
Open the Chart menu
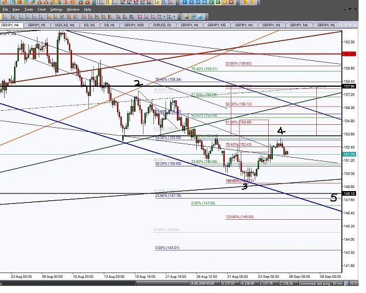(42, 9)
